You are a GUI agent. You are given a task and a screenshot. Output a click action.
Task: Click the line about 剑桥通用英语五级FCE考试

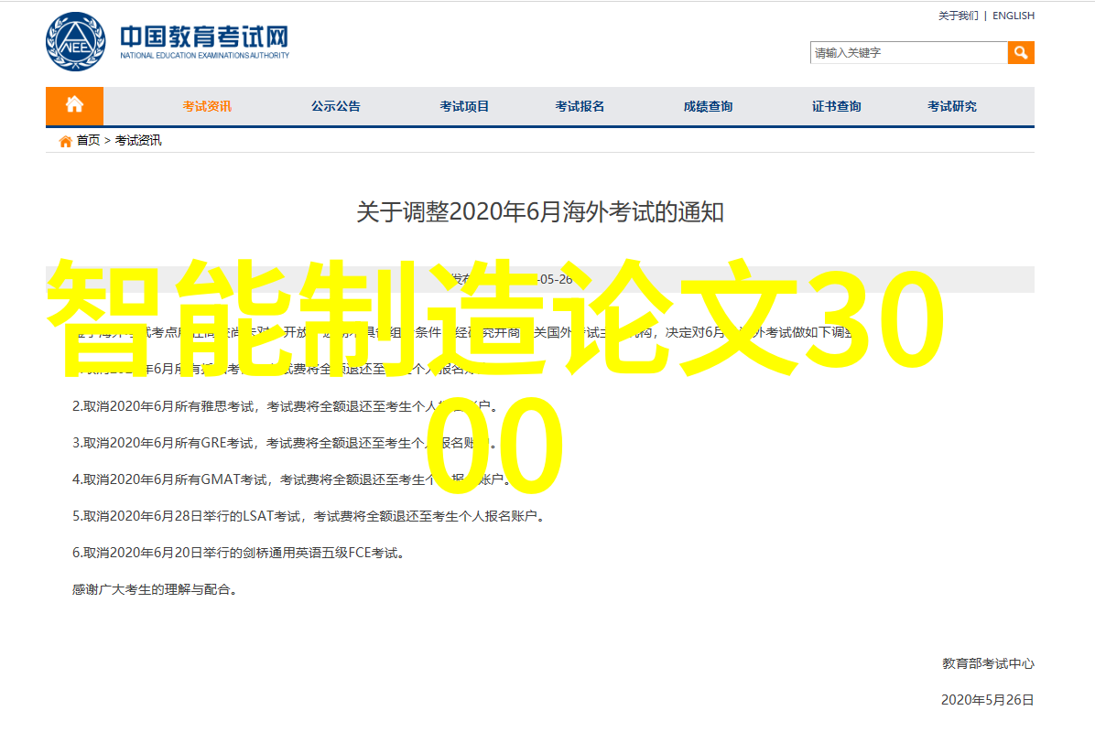pos(238,553)
